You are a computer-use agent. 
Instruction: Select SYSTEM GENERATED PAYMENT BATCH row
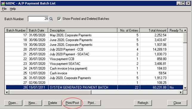point(94,87)
